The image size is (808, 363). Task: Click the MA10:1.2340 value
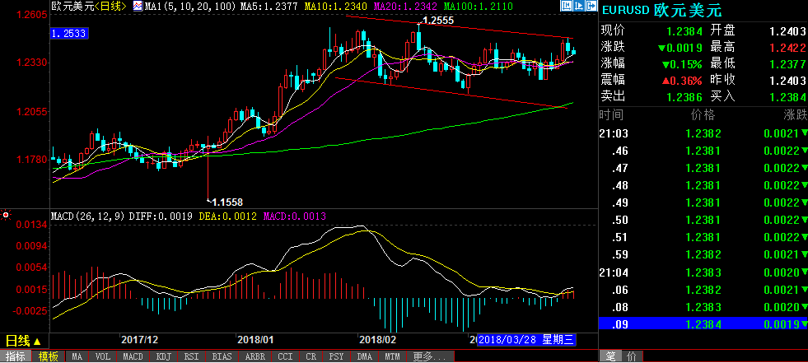tap(337, 7)
